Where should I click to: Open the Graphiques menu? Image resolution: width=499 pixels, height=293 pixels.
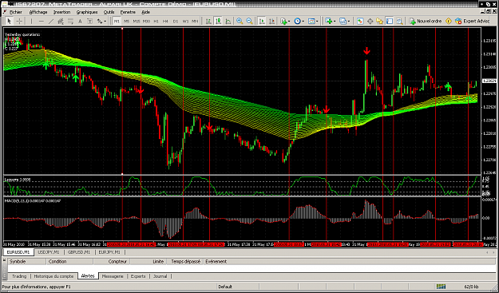[x=87, y=12]
